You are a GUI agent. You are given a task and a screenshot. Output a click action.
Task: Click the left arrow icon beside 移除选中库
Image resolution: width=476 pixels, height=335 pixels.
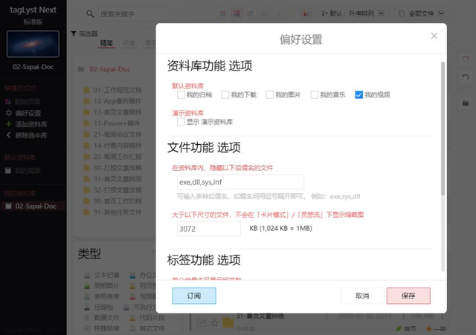tap(8, 135)
